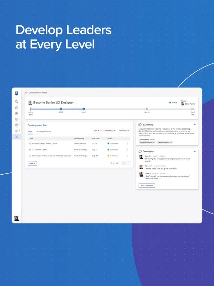Click the Jun 30 Start marker on the timeline
This screenshot has height=286, width=214.
31,109
